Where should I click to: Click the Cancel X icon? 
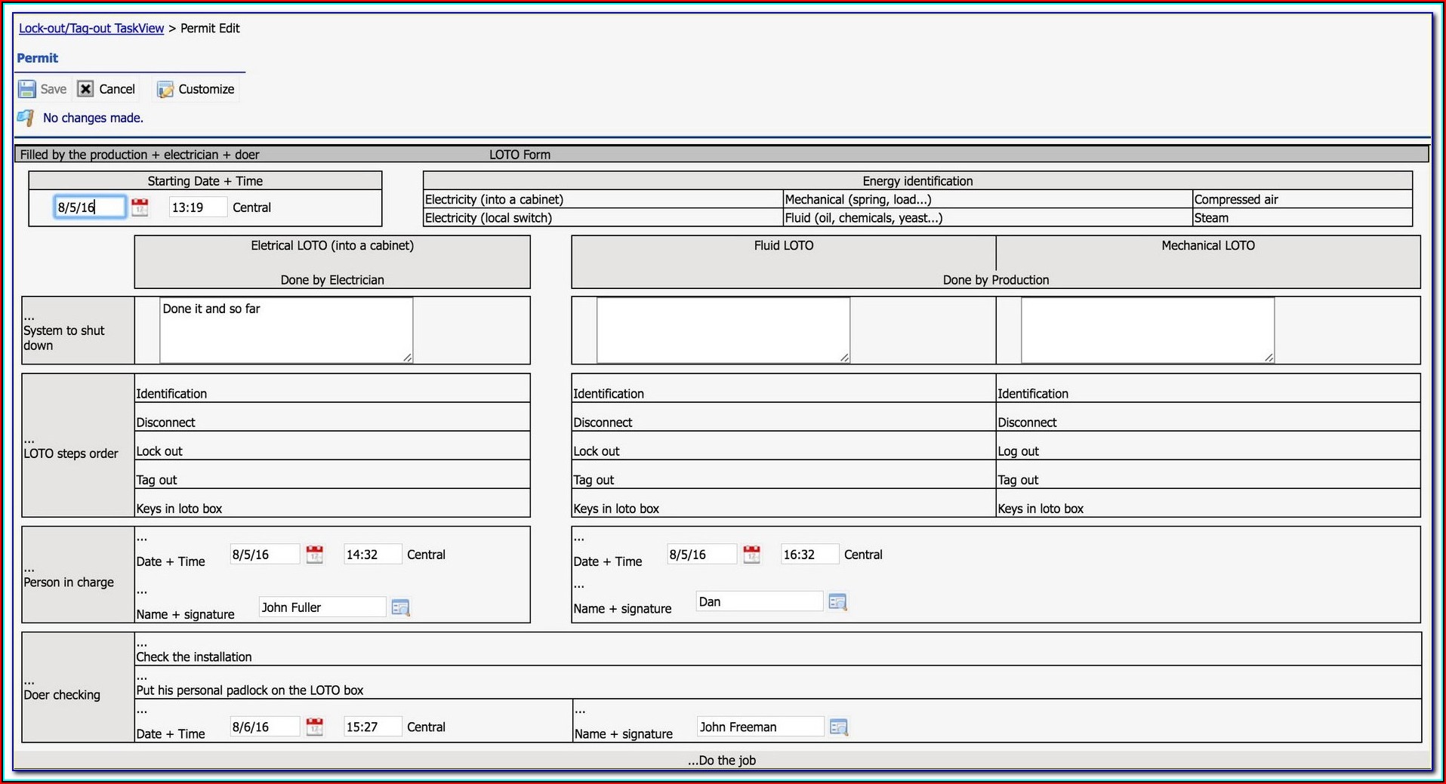click(86, 89)
